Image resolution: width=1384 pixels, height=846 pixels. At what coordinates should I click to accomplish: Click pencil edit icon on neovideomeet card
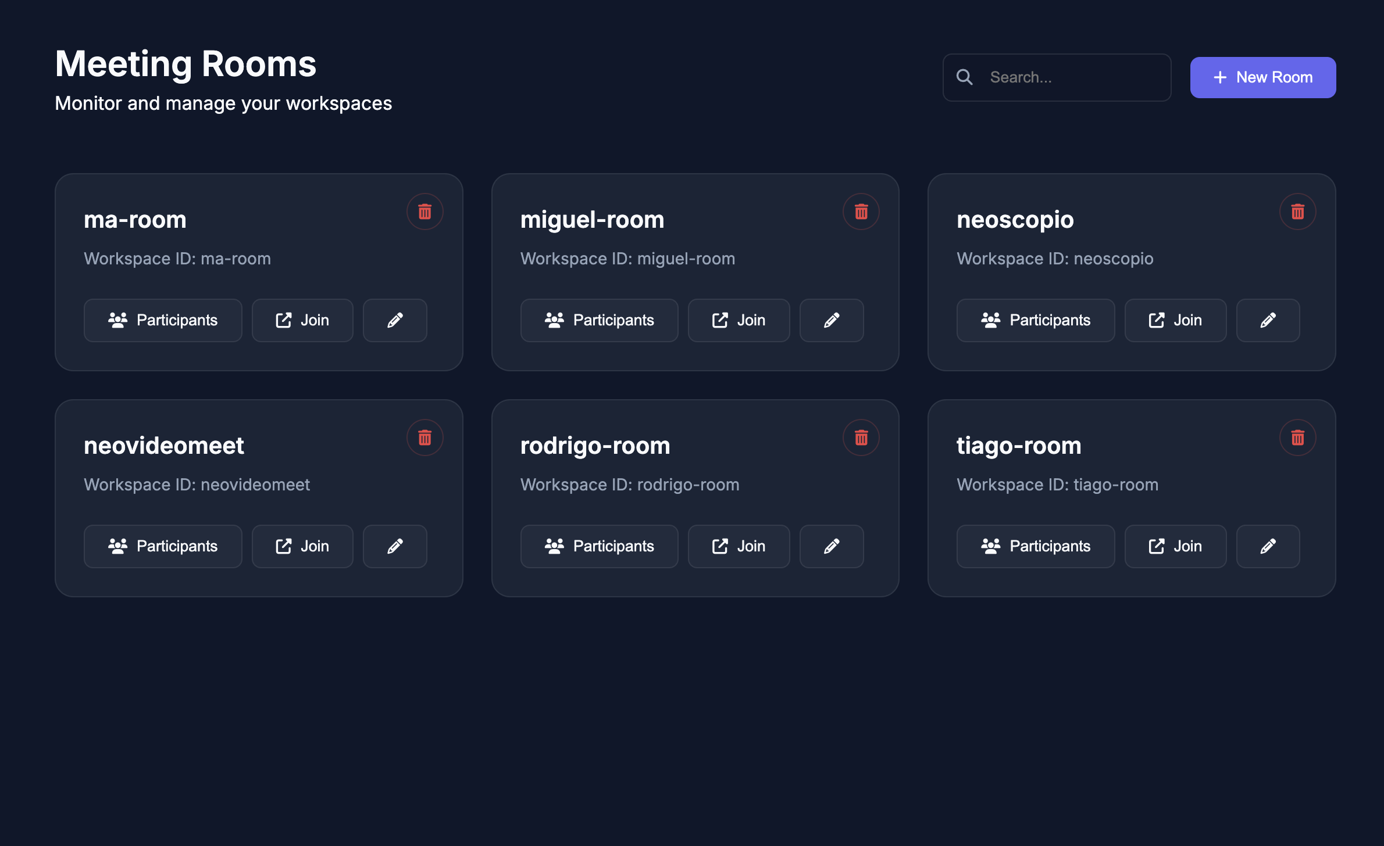point(395,546)
